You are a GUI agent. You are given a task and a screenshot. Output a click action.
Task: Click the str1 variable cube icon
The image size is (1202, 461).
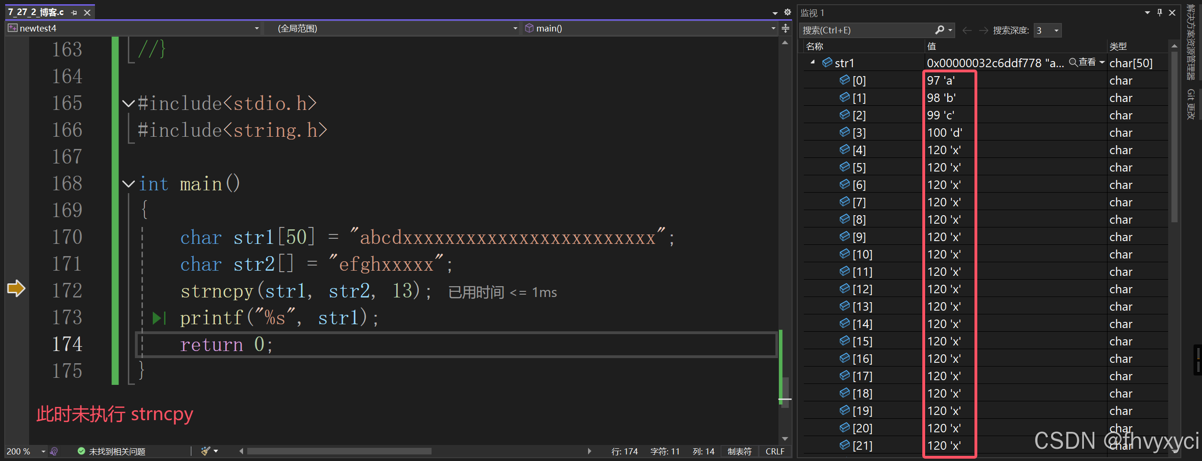(827, 63)
